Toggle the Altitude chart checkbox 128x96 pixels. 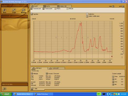coord(67,9)
